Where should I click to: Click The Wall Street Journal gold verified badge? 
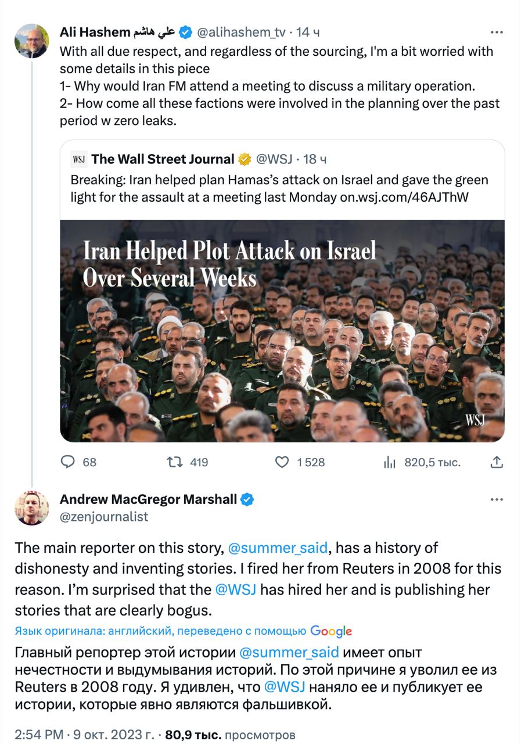pyautogui.click(x=245, y=159)
